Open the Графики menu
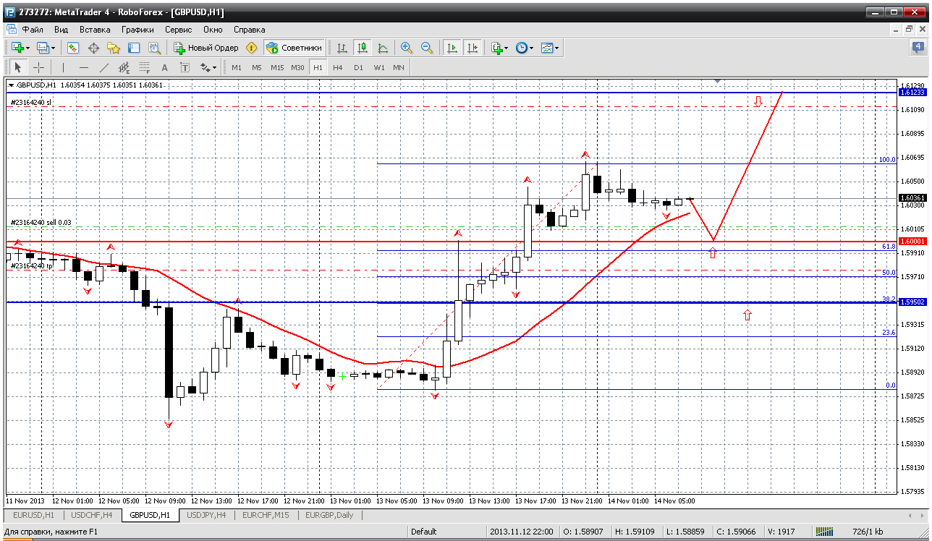 137,30
